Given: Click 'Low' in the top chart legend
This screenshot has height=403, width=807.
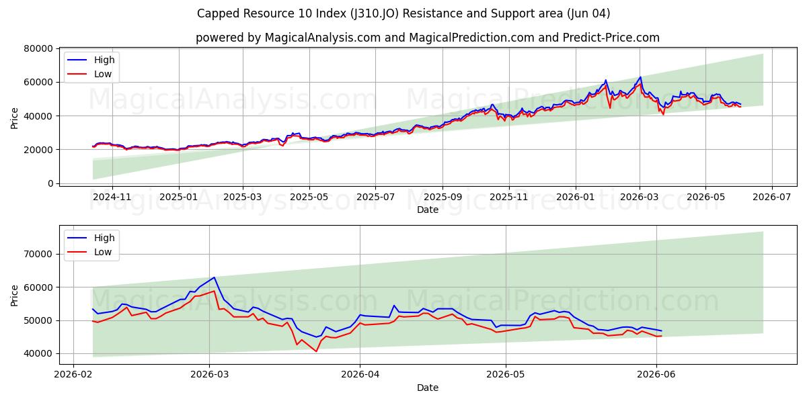Looking at the screenshot, I should (103, 74).
